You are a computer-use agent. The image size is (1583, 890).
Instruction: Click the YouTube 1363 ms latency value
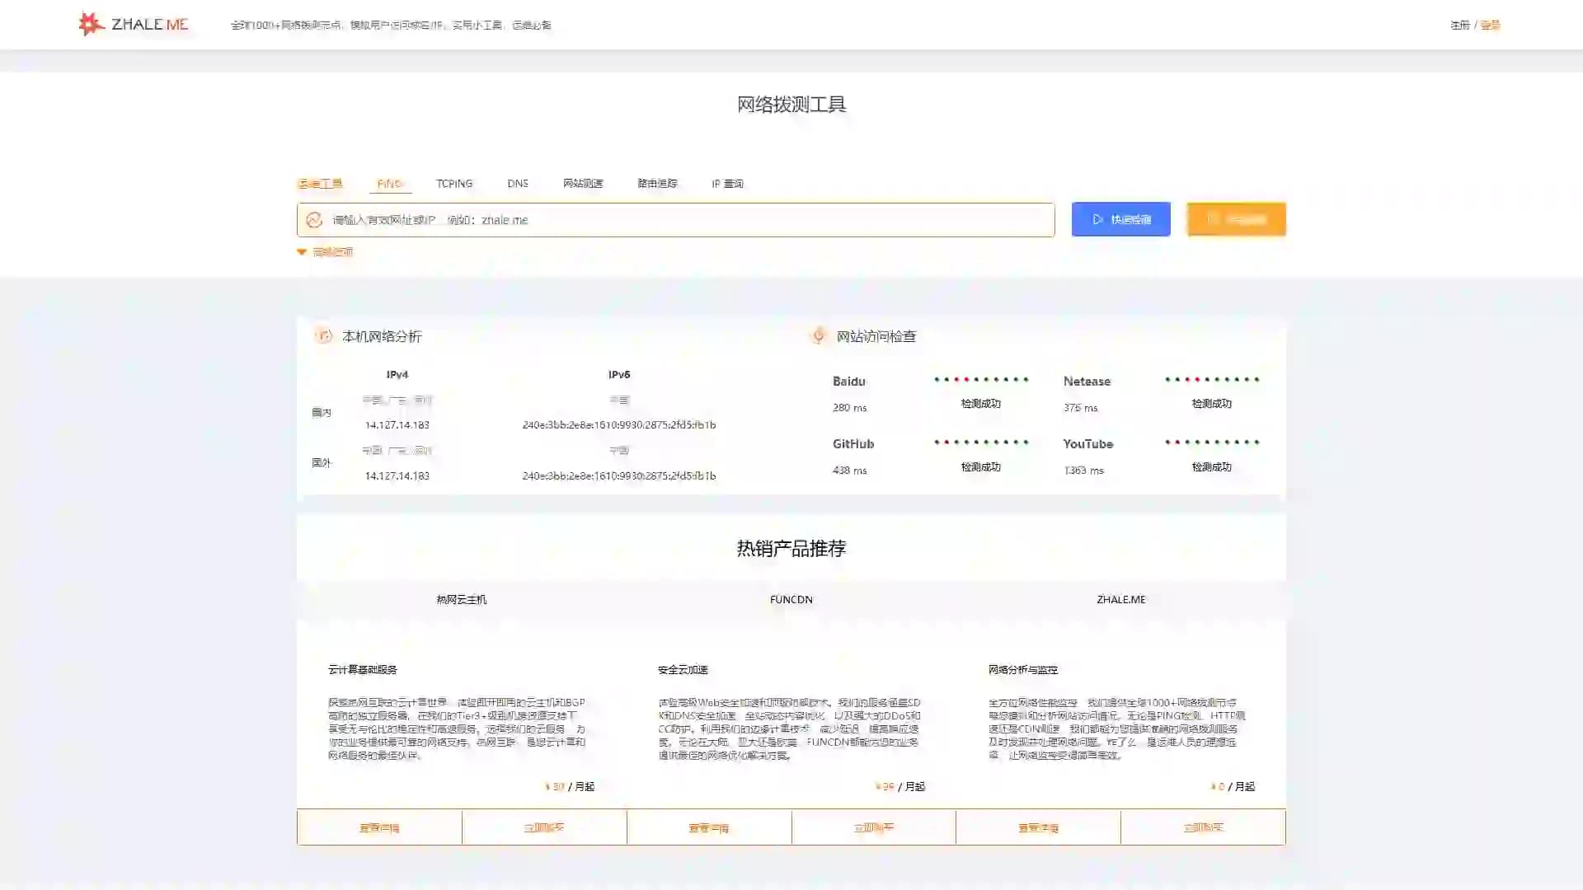pyautogui.click(x=1083, y=471)
